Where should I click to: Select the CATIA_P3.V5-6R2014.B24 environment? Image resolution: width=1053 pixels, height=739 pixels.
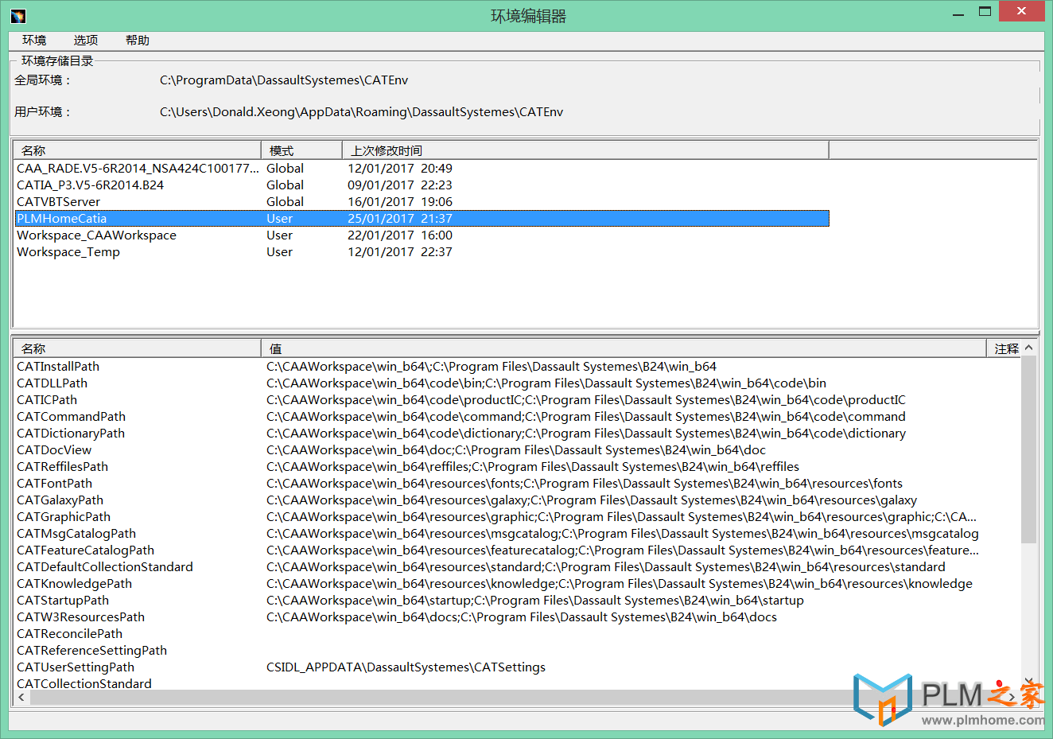coord(422,185)
